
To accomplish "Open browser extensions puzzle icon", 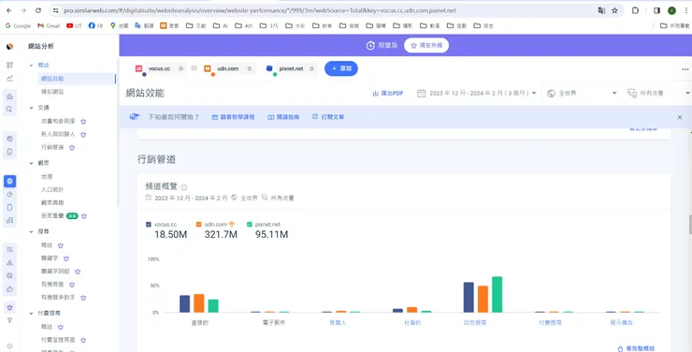I will coord(635,10).
